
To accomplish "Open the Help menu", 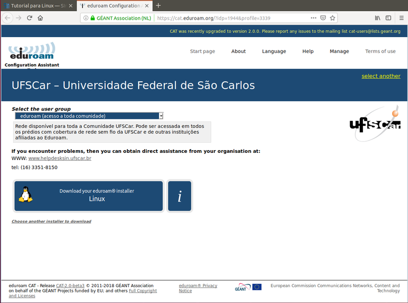I will pos(308,51).
